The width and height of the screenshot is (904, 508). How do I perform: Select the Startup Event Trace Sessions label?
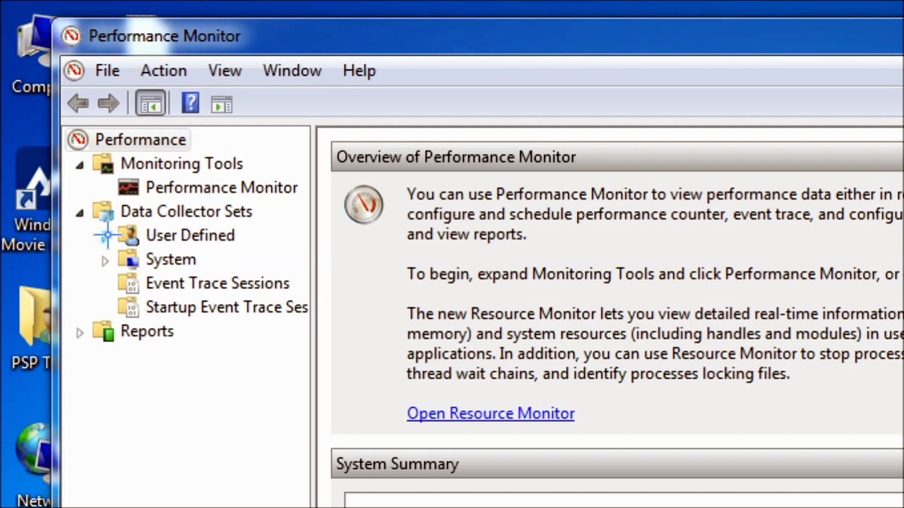[x=227, y=307]
